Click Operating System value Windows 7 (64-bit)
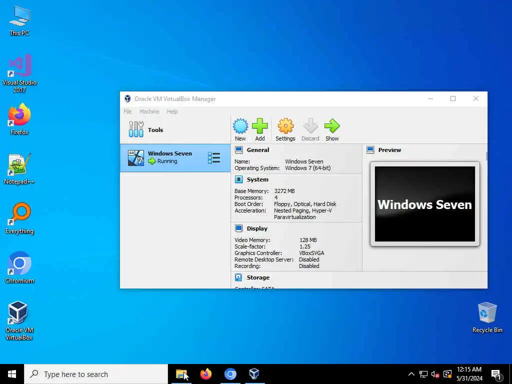 point(308,168)
